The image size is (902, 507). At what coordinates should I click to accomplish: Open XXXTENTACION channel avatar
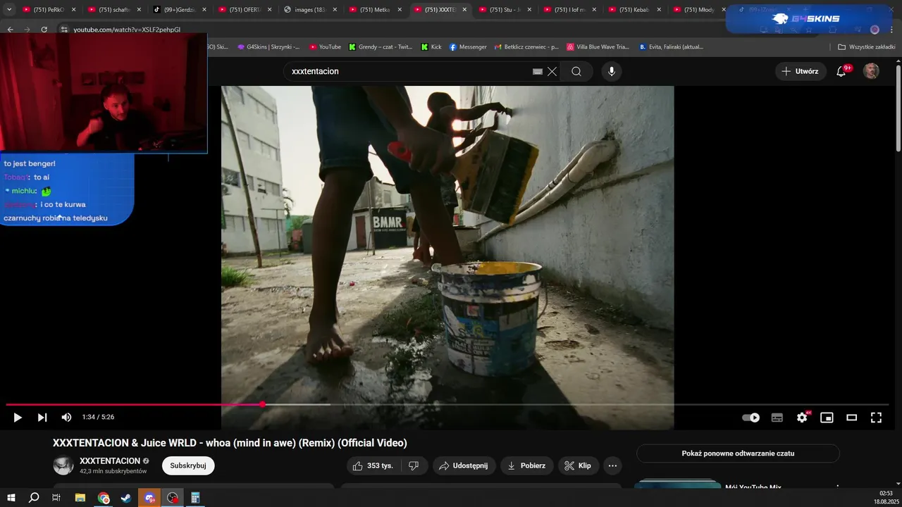(x=63, y=465)
